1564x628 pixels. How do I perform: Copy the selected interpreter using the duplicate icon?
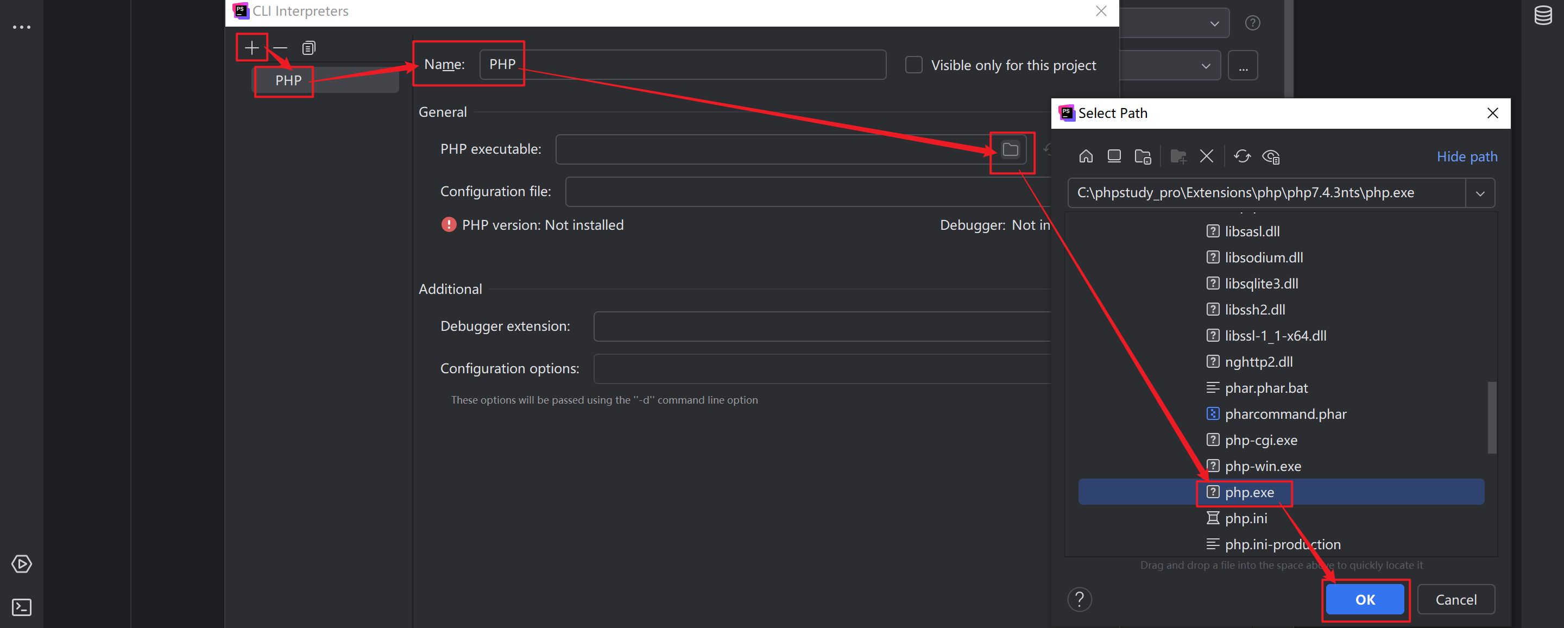click(308, 47)
